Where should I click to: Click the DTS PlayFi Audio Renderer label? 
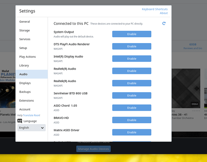[x=72, y=44]
